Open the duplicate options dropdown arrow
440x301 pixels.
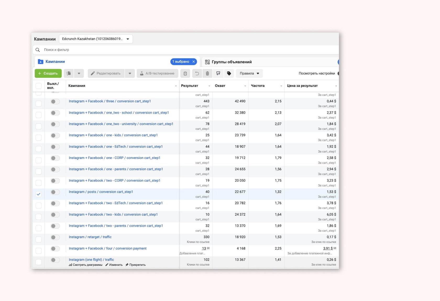click(79, 73)
